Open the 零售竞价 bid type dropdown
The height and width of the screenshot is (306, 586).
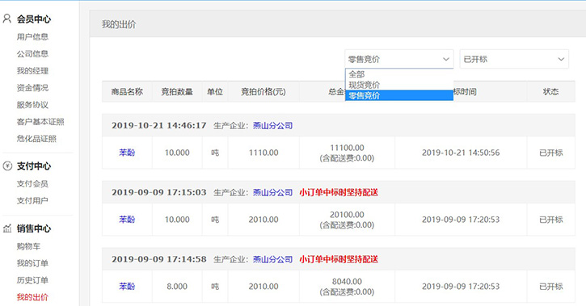coord(399,59)
